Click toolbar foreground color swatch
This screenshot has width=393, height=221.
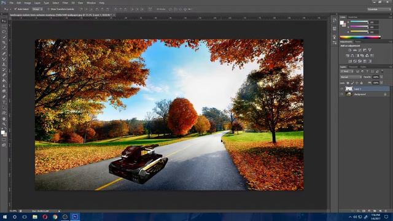(x=2, y=132)
